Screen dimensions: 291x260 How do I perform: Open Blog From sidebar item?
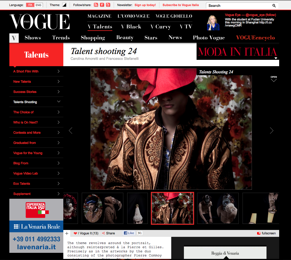[36, 163]
